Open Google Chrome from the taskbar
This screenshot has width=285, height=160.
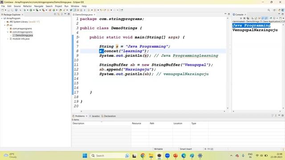click(143, 156)
